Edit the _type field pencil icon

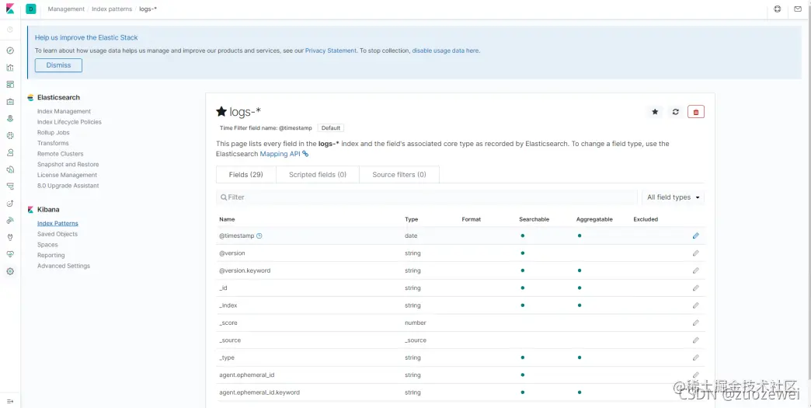(696, 357)
